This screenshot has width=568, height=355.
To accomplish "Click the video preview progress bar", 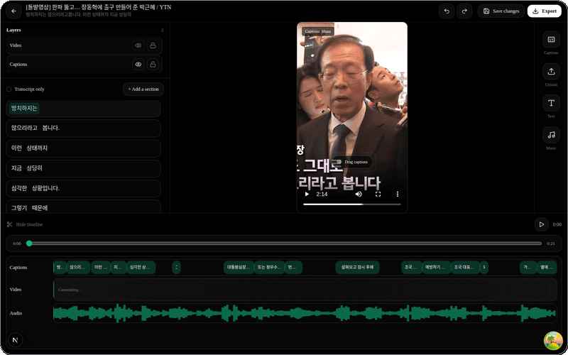I will point(351,204).
